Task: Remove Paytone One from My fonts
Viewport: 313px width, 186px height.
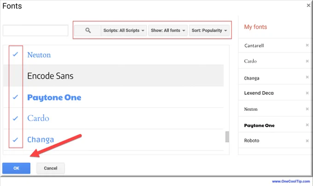Action: point(307,125)
